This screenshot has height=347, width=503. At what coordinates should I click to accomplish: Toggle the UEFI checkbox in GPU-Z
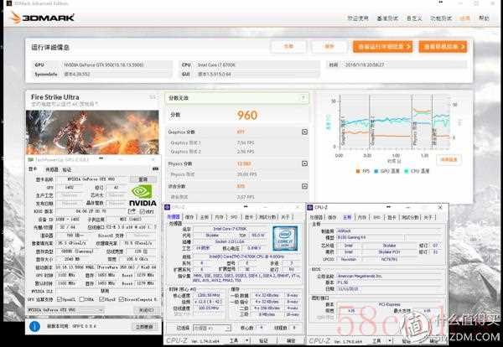click(x=142, y=212)
